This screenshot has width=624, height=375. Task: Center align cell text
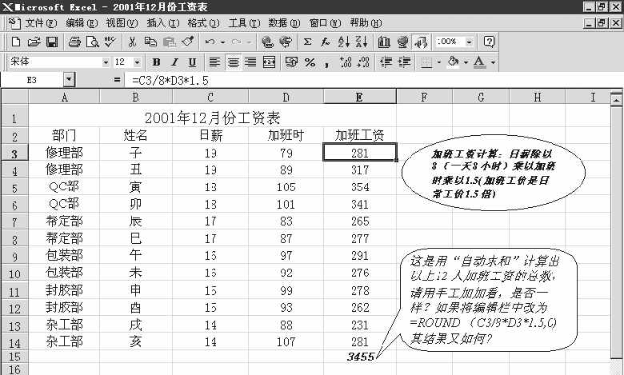coord(234,62)
